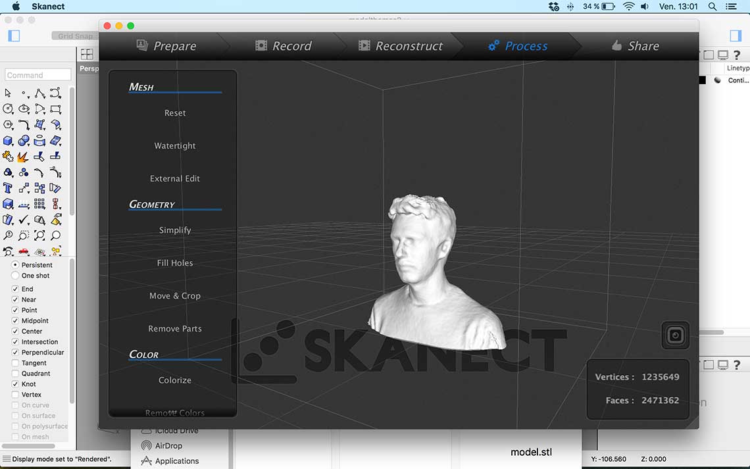Click the black layer color swatch

(702, 80)
